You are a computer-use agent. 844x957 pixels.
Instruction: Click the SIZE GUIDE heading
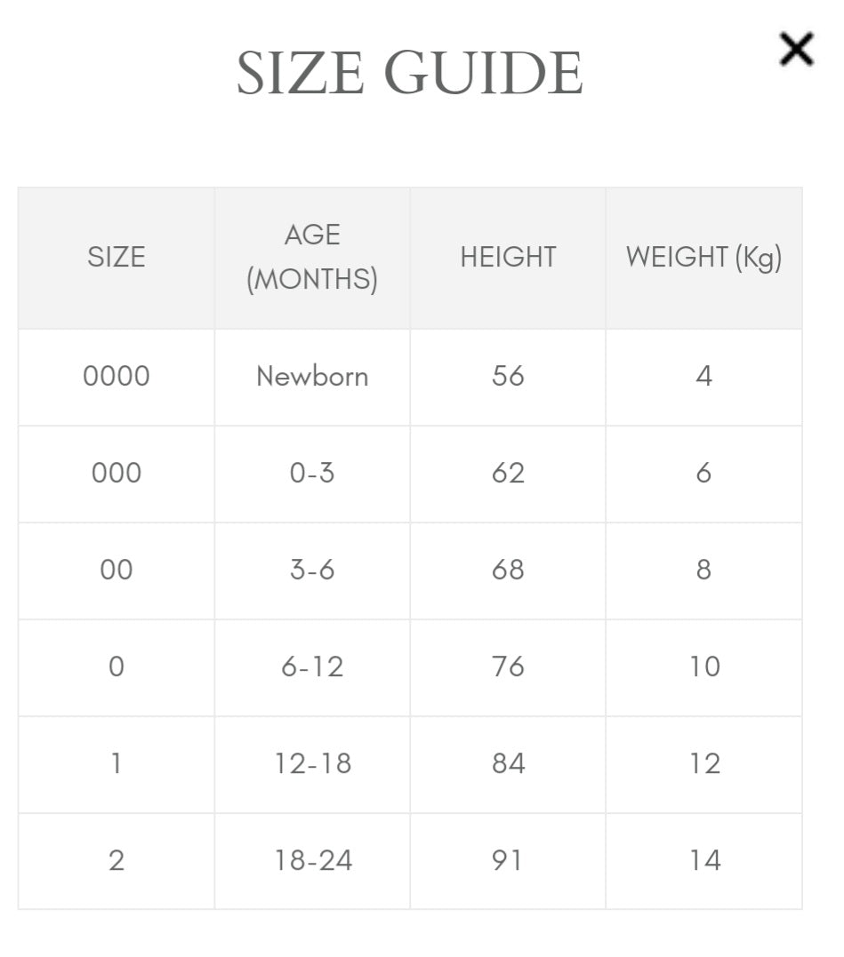(410, 73)
